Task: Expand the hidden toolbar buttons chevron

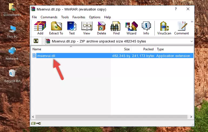Action: coord(192,22)
